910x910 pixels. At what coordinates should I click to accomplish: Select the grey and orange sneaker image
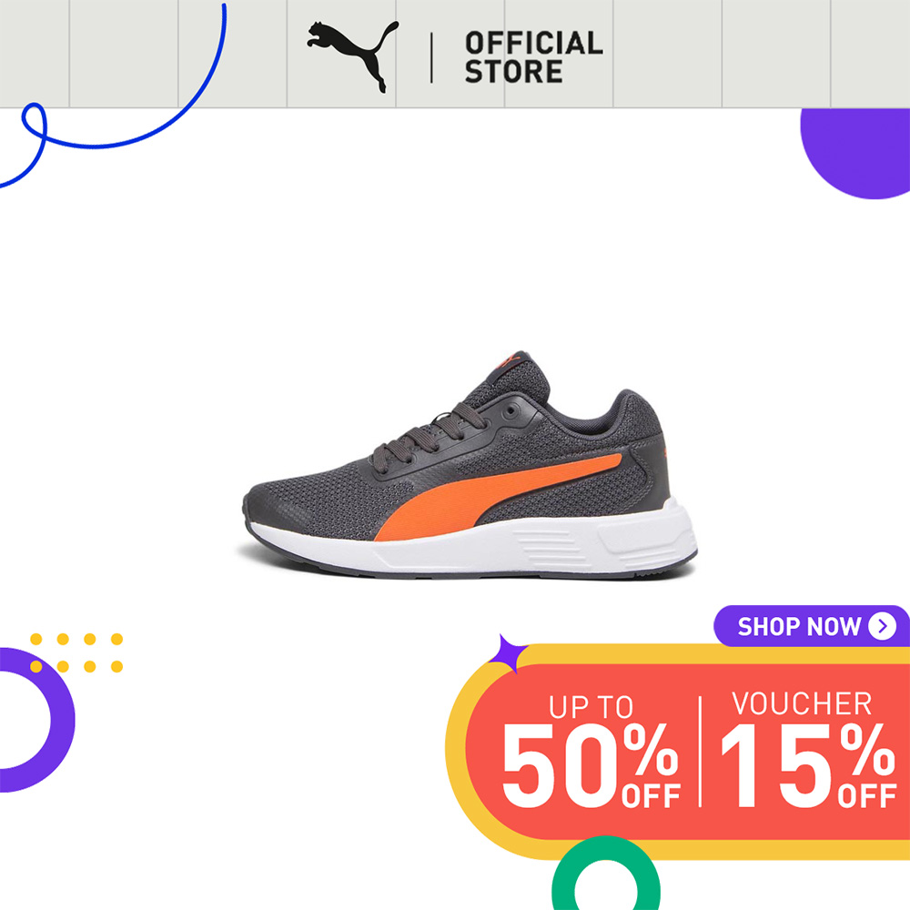tap(470, 464)
